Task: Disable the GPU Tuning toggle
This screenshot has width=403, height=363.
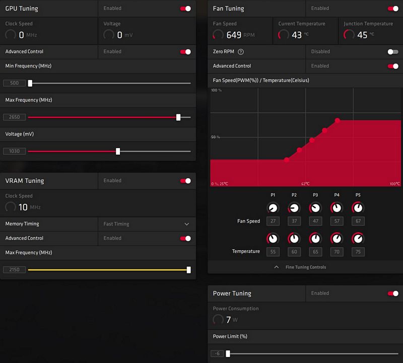Action: [185, 9]
